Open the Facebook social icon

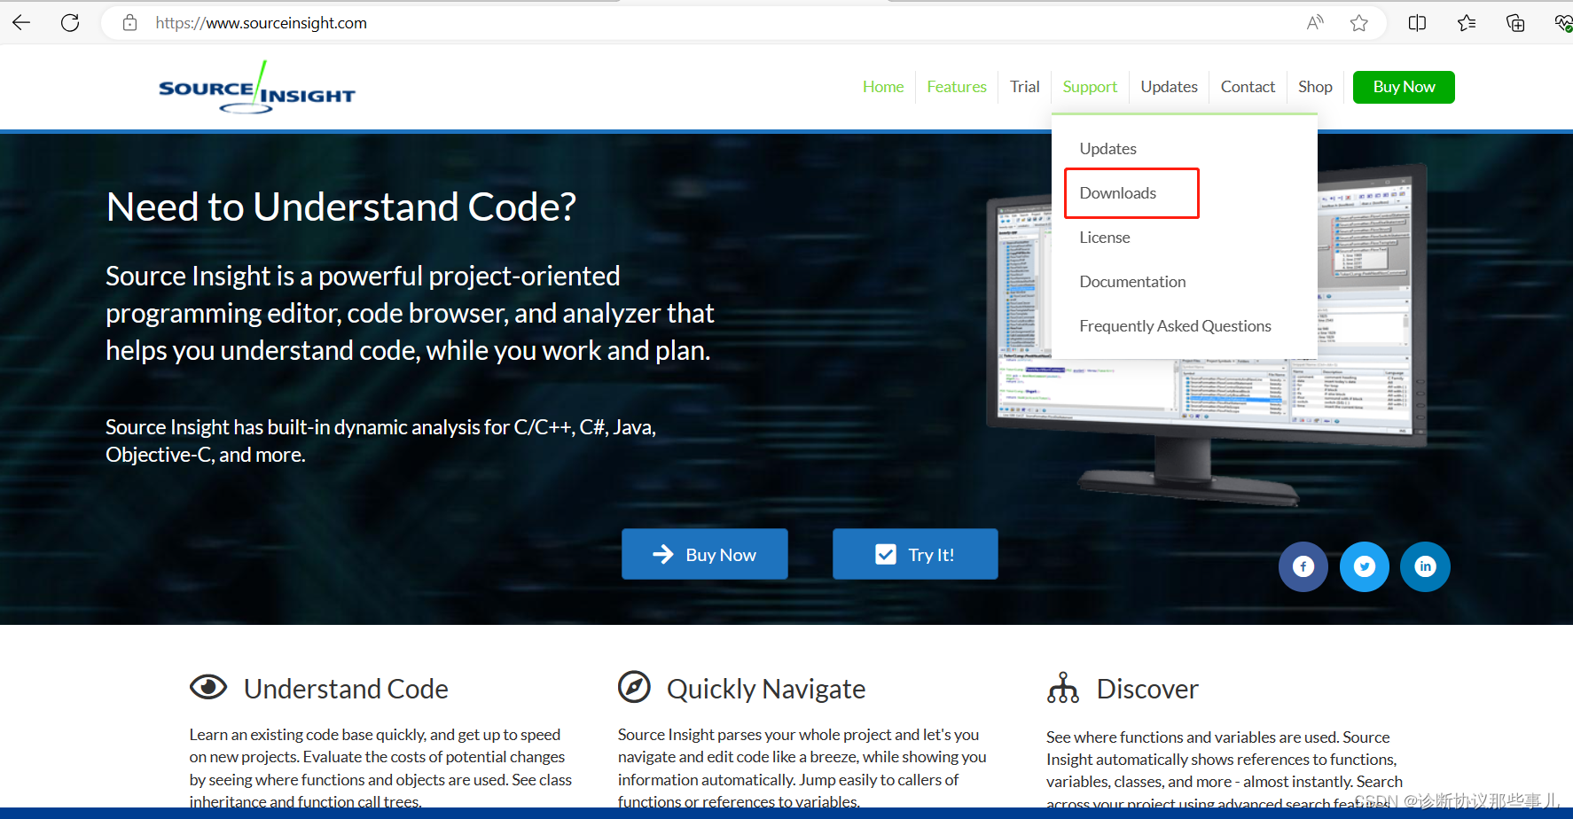click(x=1303, y=566)
